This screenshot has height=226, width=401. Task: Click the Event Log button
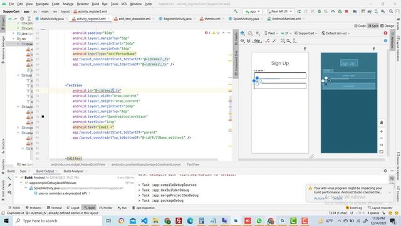click(x=353, y=208)
